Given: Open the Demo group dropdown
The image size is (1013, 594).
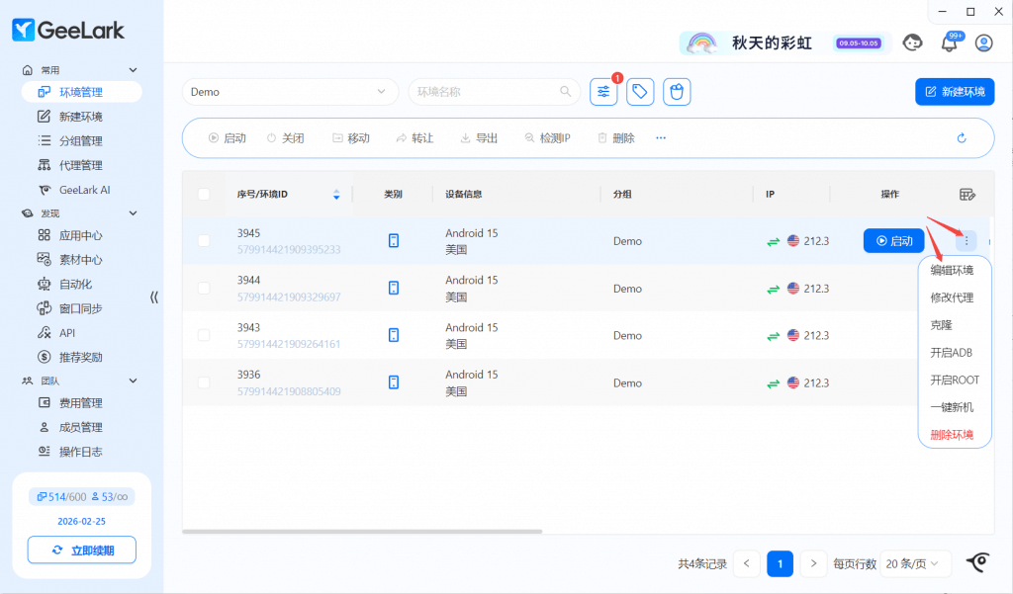Looking at the screenshot, I should click(x=289, y=92).
